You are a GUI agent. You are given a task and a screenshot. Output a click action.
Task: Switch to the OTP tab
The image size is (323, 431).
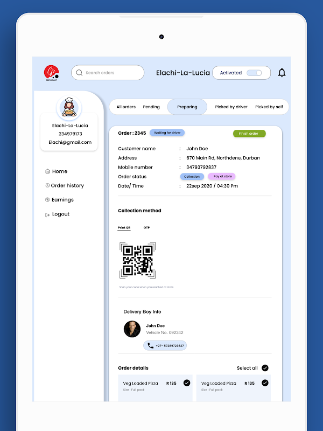click(x=146, y=227)
